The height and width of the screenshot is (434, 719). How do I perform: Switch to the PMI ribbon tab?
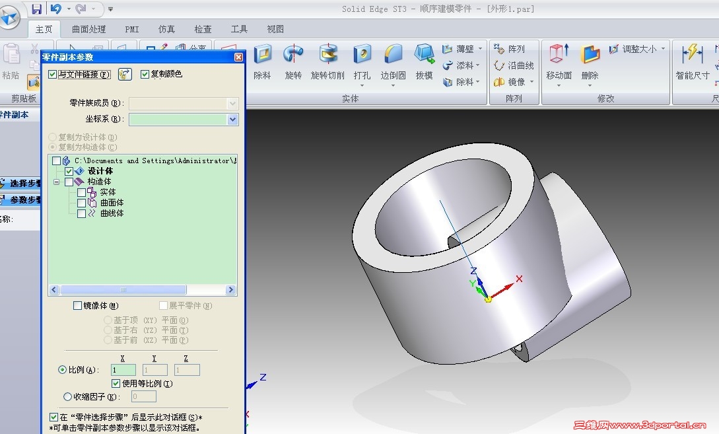(132, 29)
